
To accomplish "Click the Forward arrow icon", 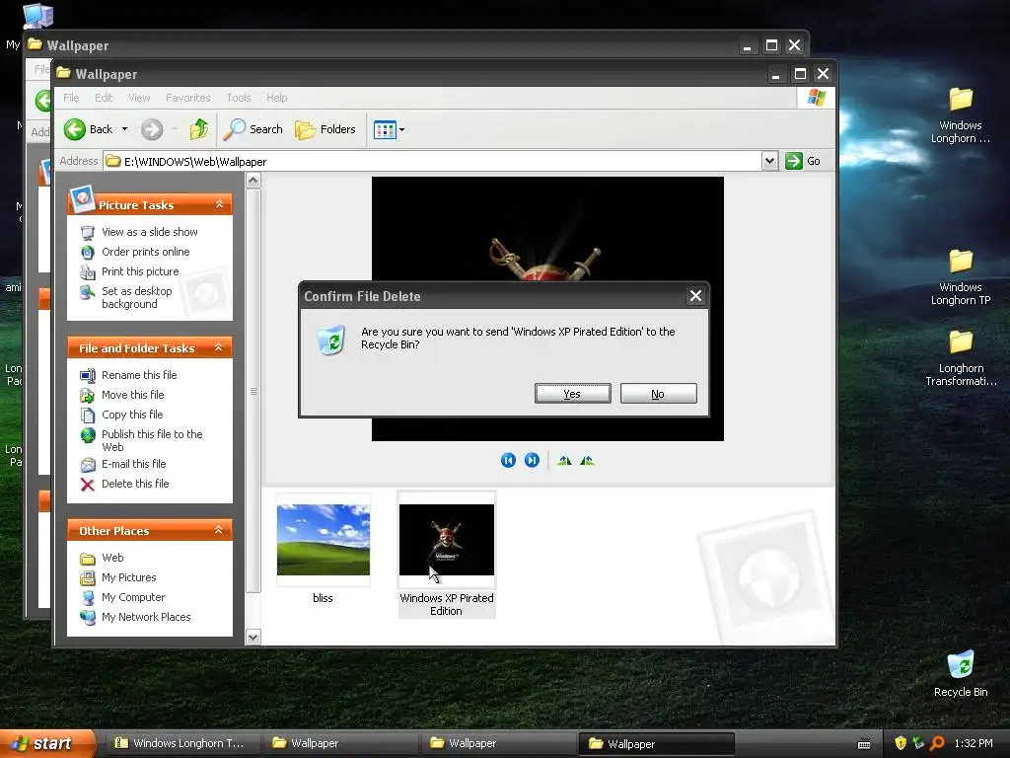I will [152, 129].
